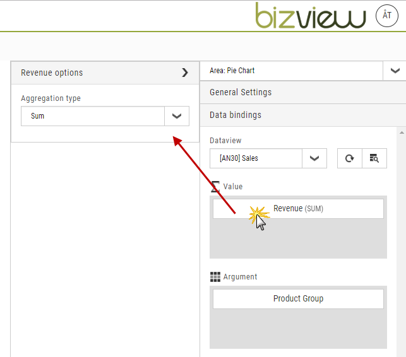The image size is (406, 357).
Task: Click the Aggregation type label
Action: (51, 98)
